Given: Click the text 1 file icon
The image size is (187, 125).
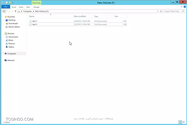Looking at the screenshot, I should coord(31,21).
